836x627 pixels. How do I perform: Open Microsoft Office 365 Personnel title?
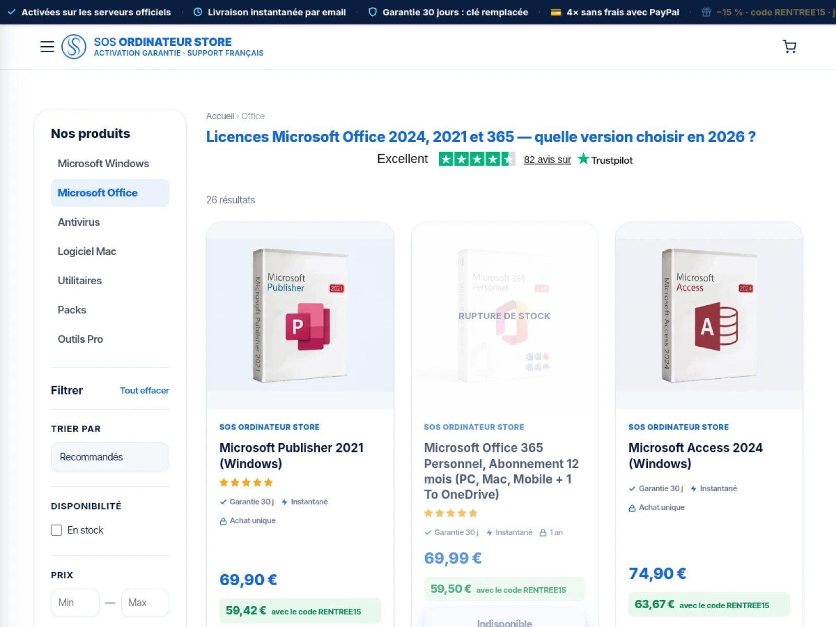point(501,471)
